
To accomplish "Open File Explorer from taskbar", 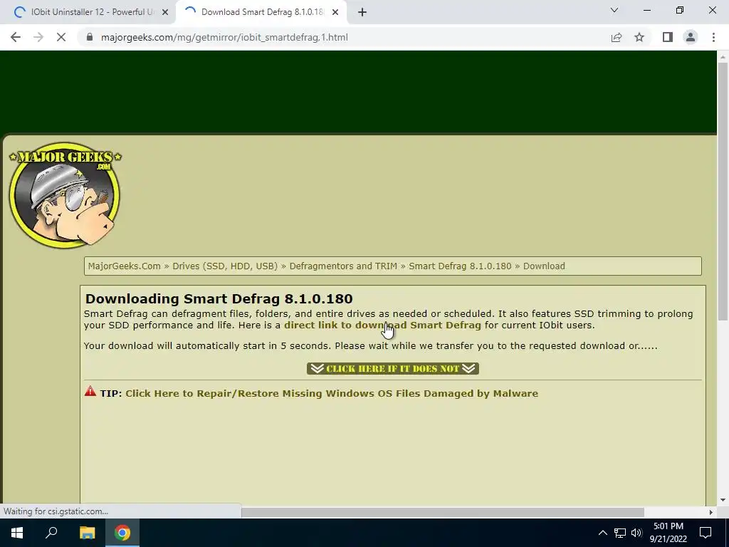I will click(87, 533).
